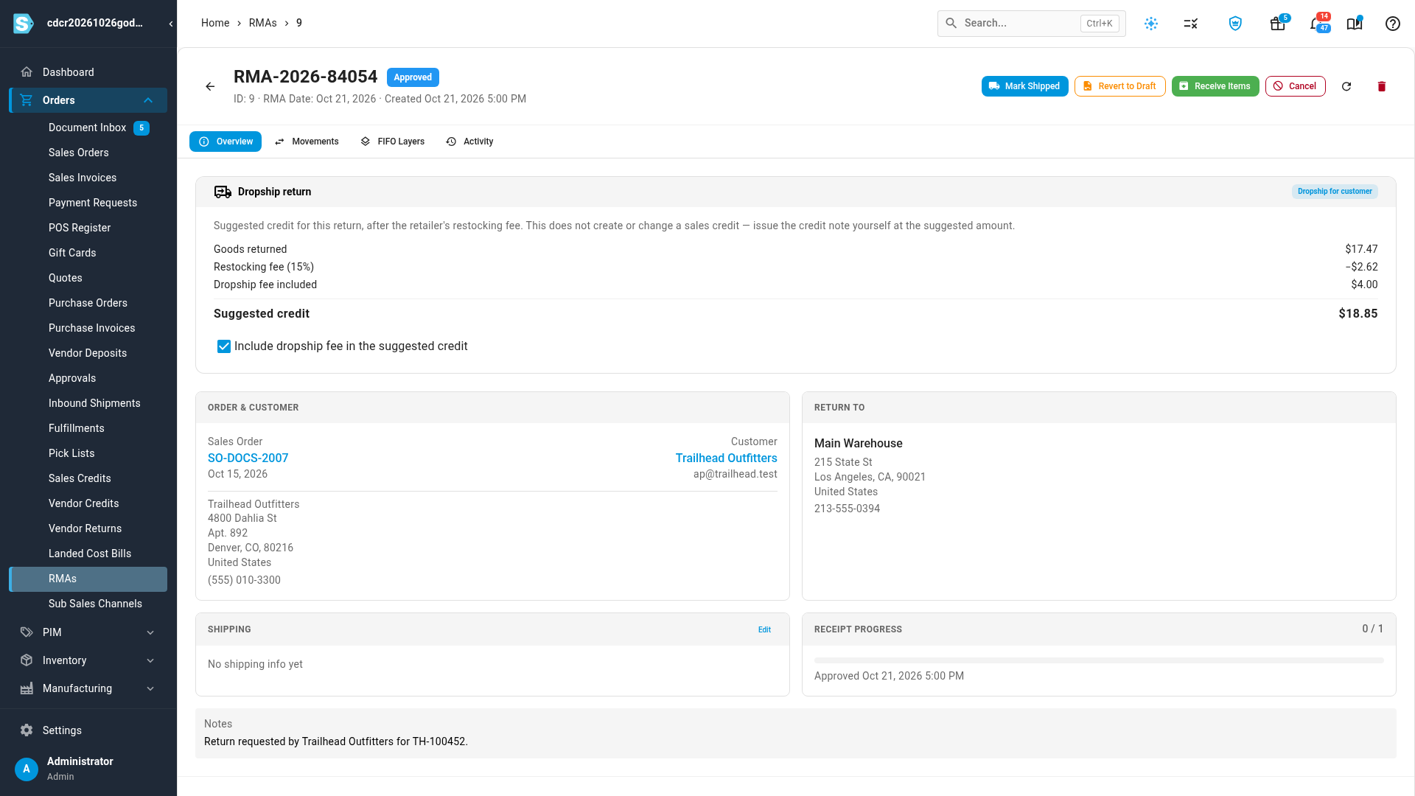Viewport: 1415px width, 796px height.
Task: Click the refresh icon in the header
Action: (1346, 86)
